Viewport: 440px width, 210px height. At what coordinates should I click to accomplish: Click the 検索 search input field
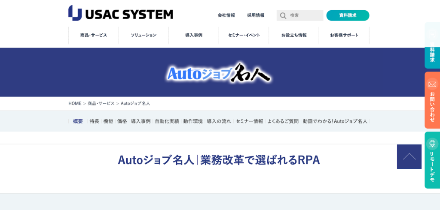(x=300, y=15)
